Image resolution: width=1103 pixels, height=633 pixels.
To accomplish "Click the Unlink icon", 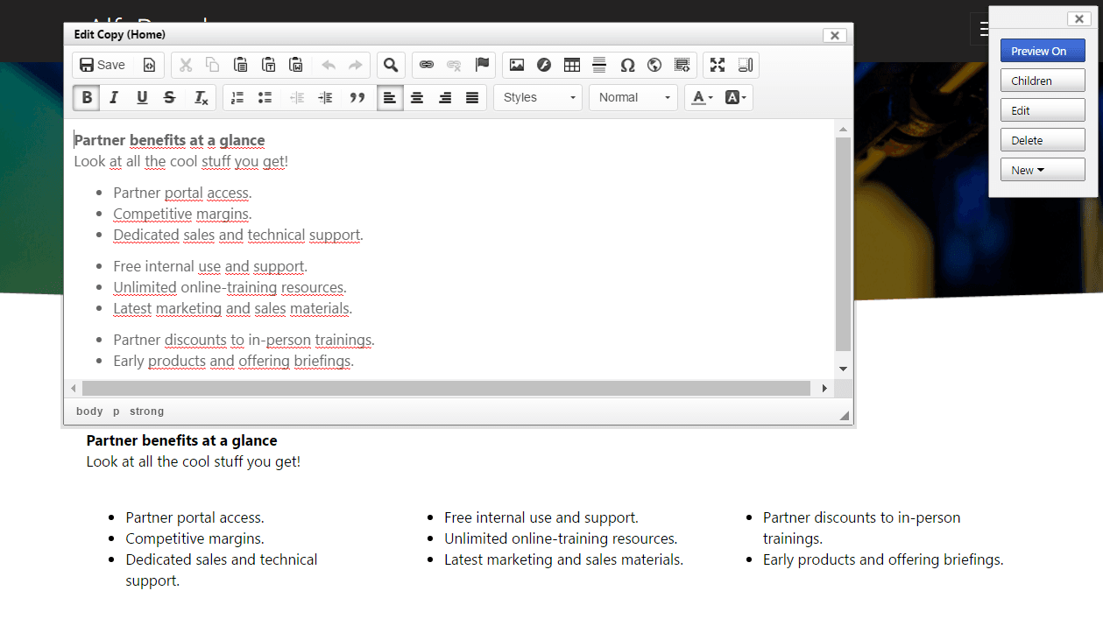I will pos(454,65).
